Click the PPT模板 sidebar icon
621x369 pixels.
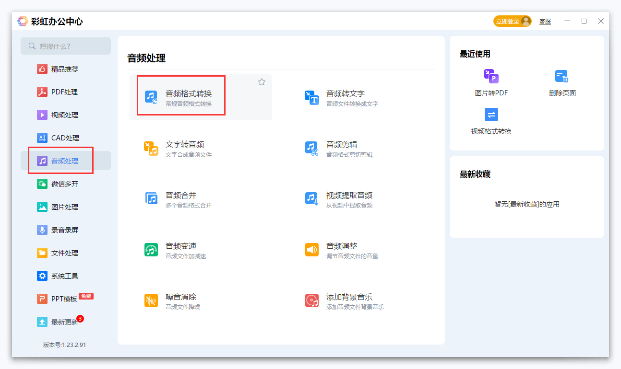pyautogui.click(x=42, y=299)
